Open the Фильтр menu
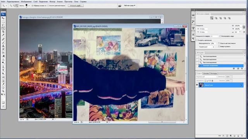This screenshot has width=248, height=139. click(52, 2)
